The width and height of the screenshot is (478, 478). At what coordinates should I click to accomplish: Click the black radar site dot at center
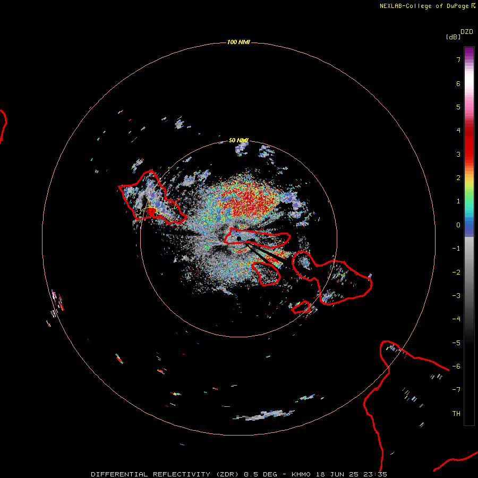(238, 238)
